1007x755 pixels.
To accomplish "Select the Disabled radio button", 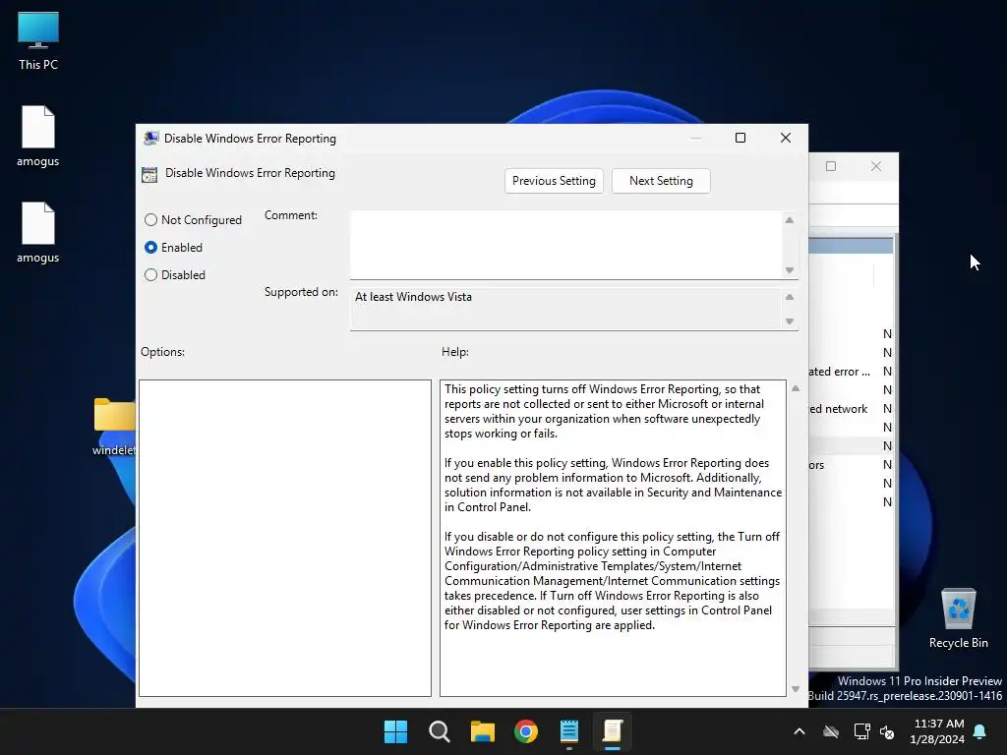I will point(150,275).
